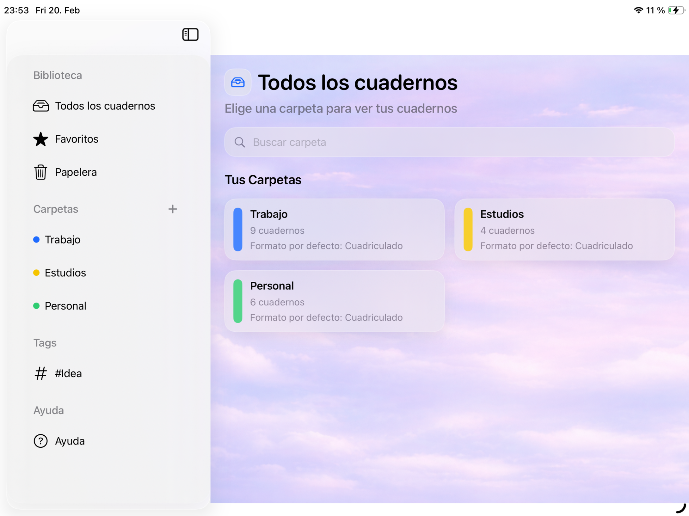Click the blue color bar on the Trabajo card
Image resolution: width=689 pixels, height=516 pixels.
(238, 229)
